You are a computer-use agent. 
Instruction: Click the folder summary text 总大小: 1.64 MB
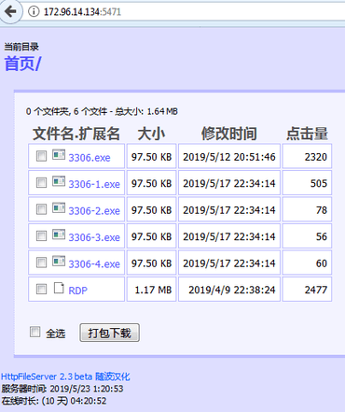pos(146,111)
